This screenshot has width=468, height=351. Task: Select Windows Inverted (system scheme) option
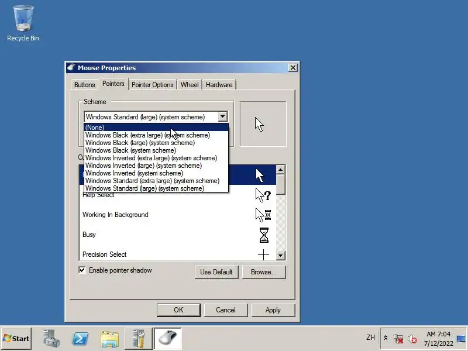click(x=156, y=173)
